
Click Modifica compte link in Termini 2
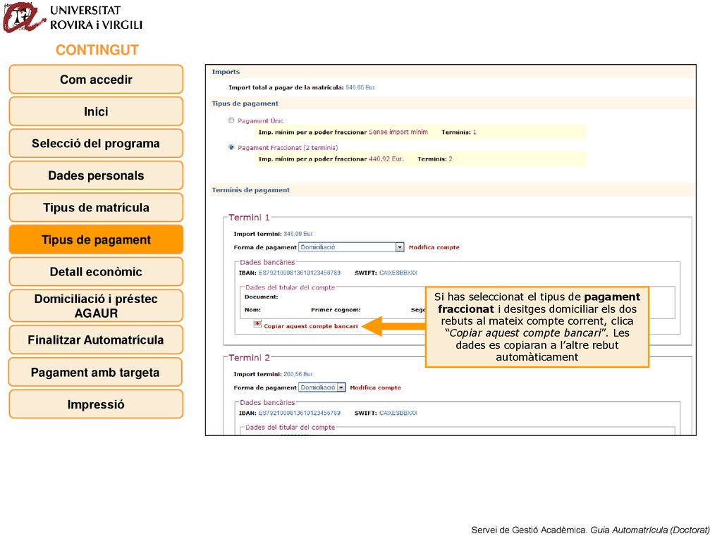pyautogui.click(x=375, y=387)
